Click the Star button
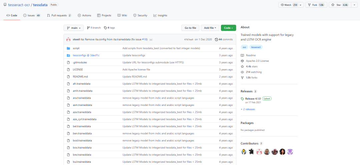Viewport: 360px width, 165px height. [340, 5]
